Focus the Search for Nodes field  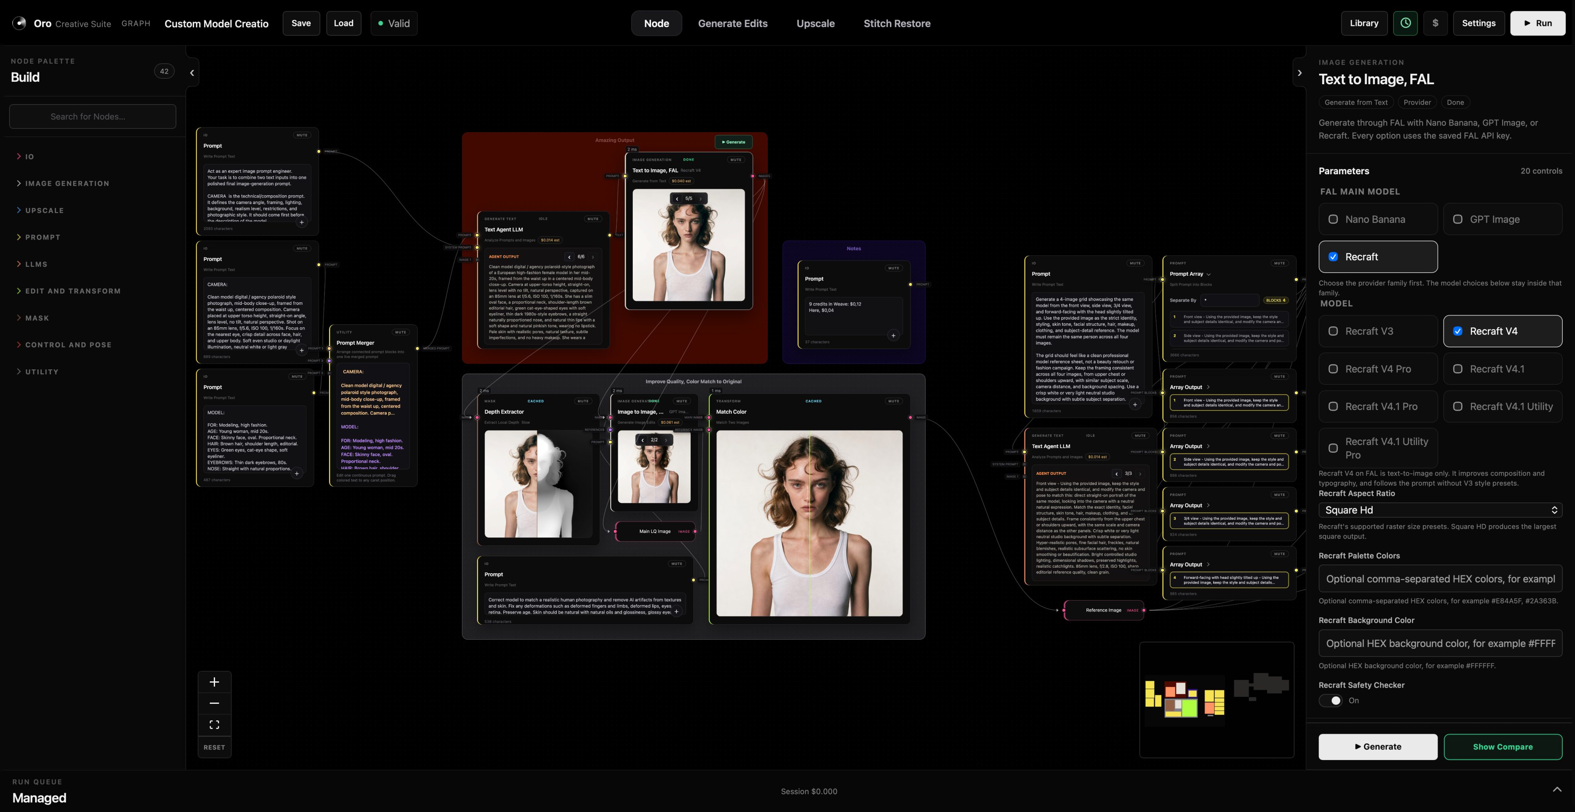(x=92, y=116)
